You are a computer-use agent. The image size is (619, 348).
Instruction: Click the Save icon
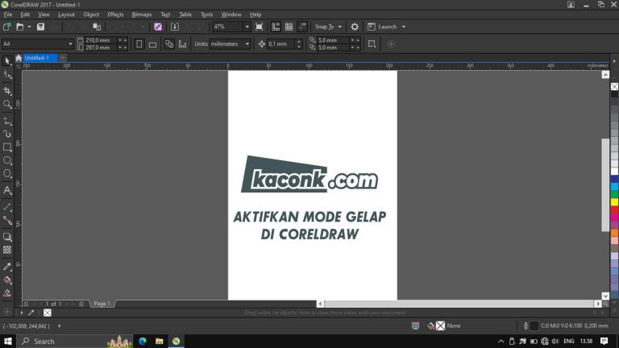pos(40,27)
